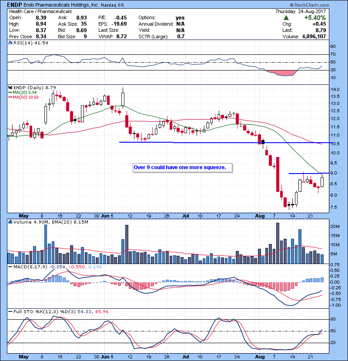Screen dimensions: 348x361
Task: Select the red MA(50) legend dash
Action: 10,97
